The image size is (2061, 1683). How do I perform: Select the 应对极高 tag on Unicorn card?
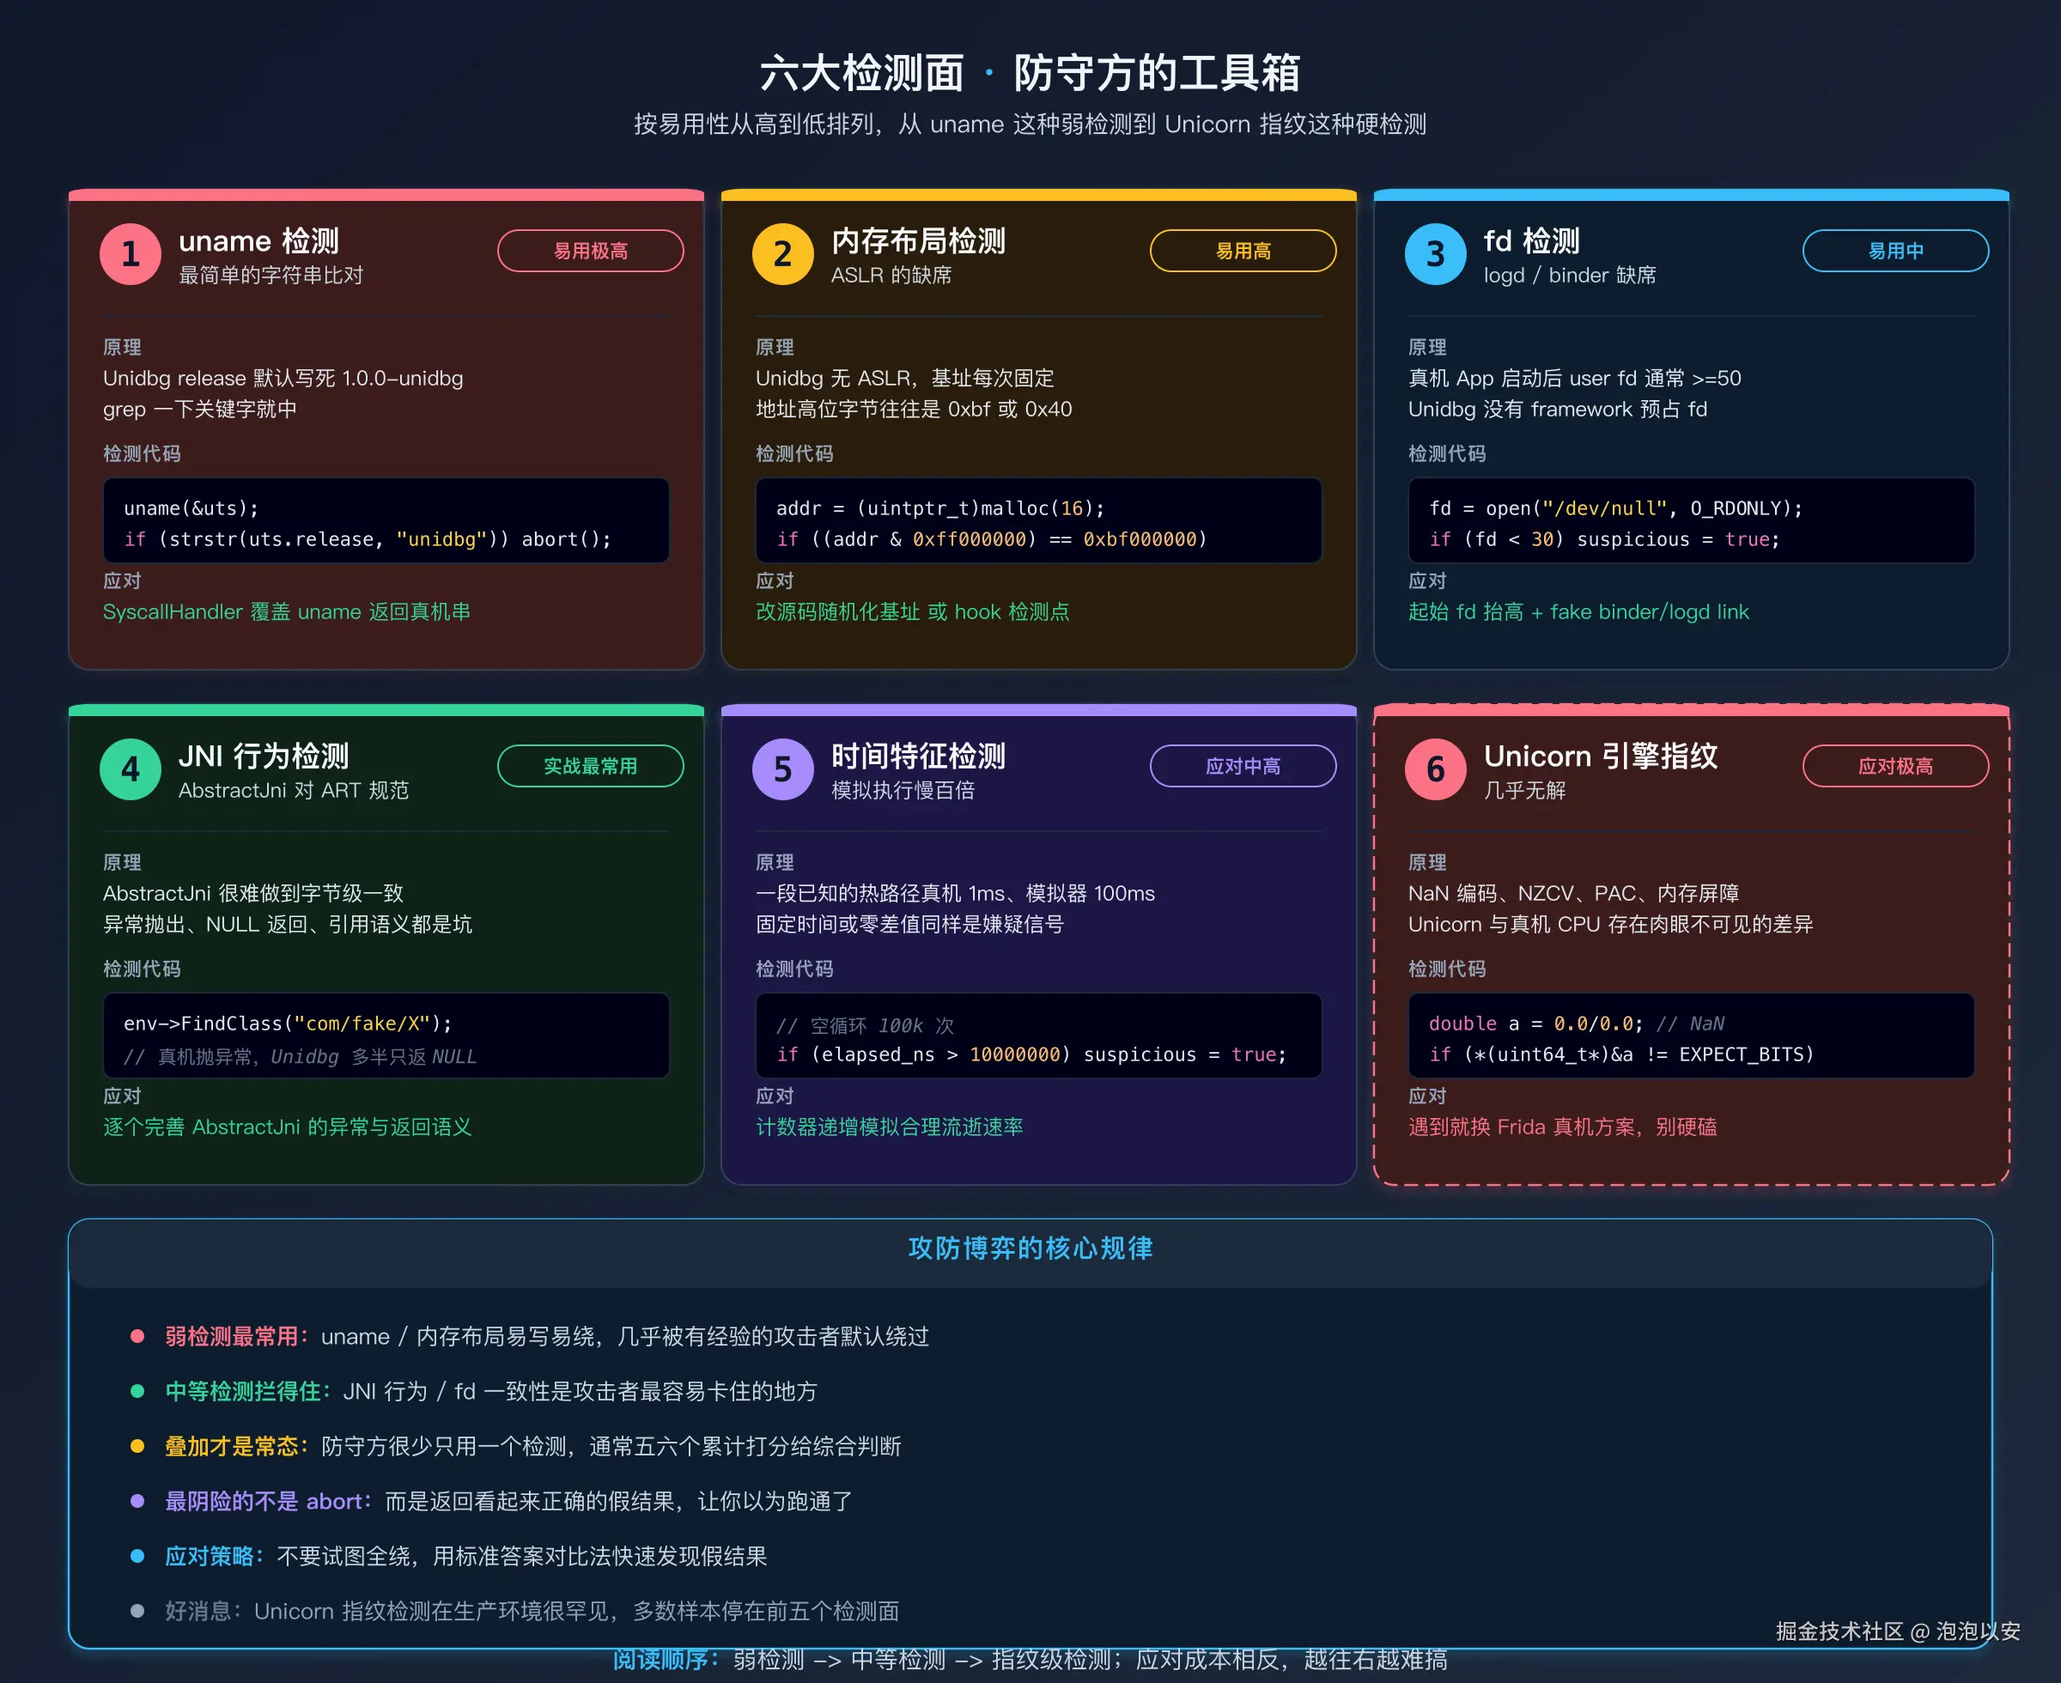pos(1895,766)
